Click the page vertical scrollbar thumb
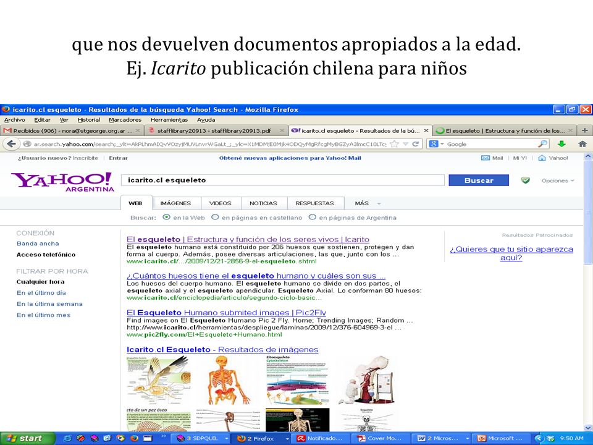This screenshot has width=593, height=445. point(588,212)
